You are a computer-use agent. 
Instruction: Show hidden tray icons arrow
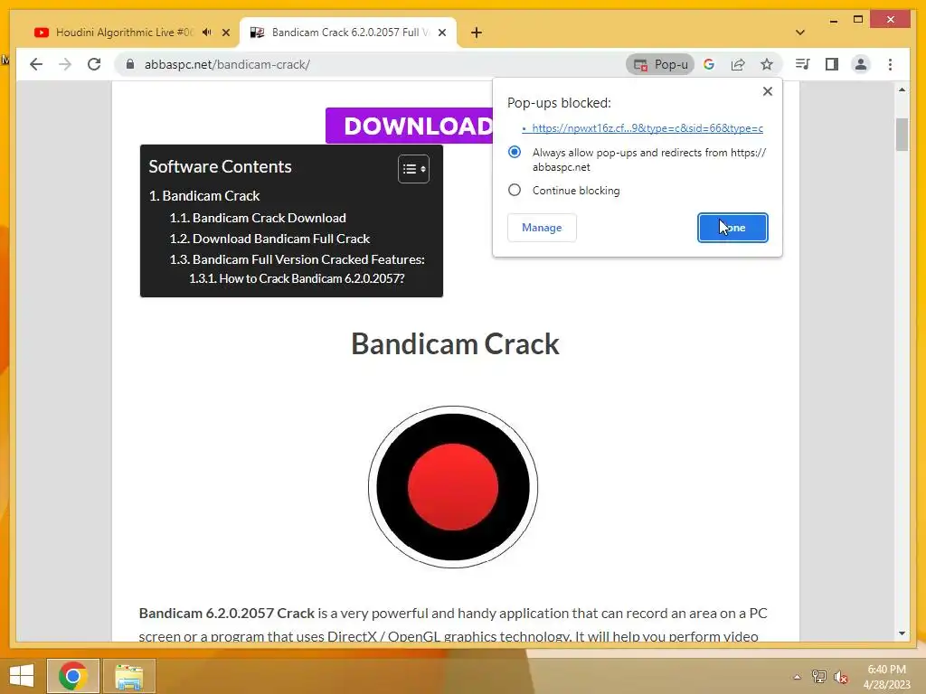click(x=798, y=677)
